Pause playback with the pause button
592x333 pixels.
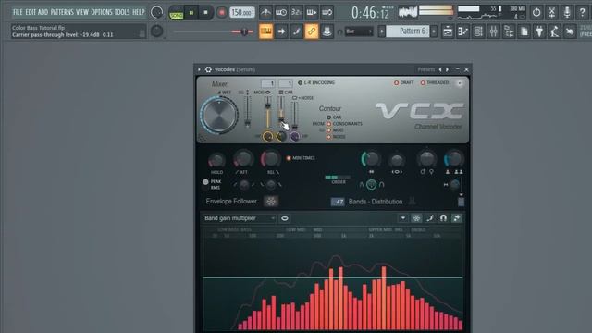point(191,12)
